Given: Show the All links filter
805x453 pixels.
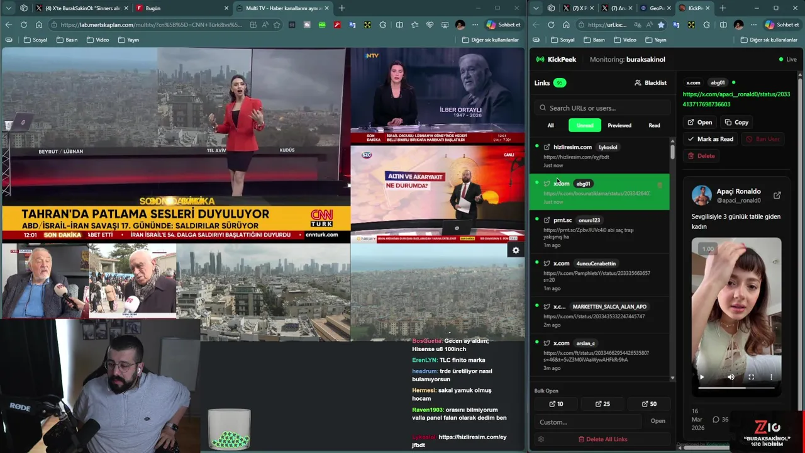Looking at the screenshot, I should [x=550, y=125].
